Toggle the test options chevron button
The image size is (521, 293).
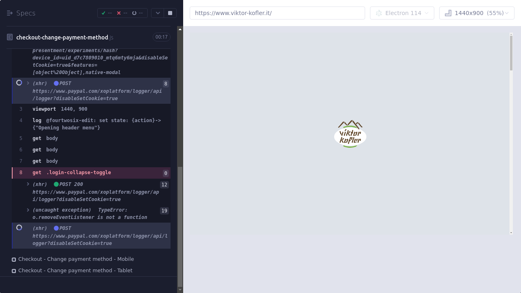(158, 13)
